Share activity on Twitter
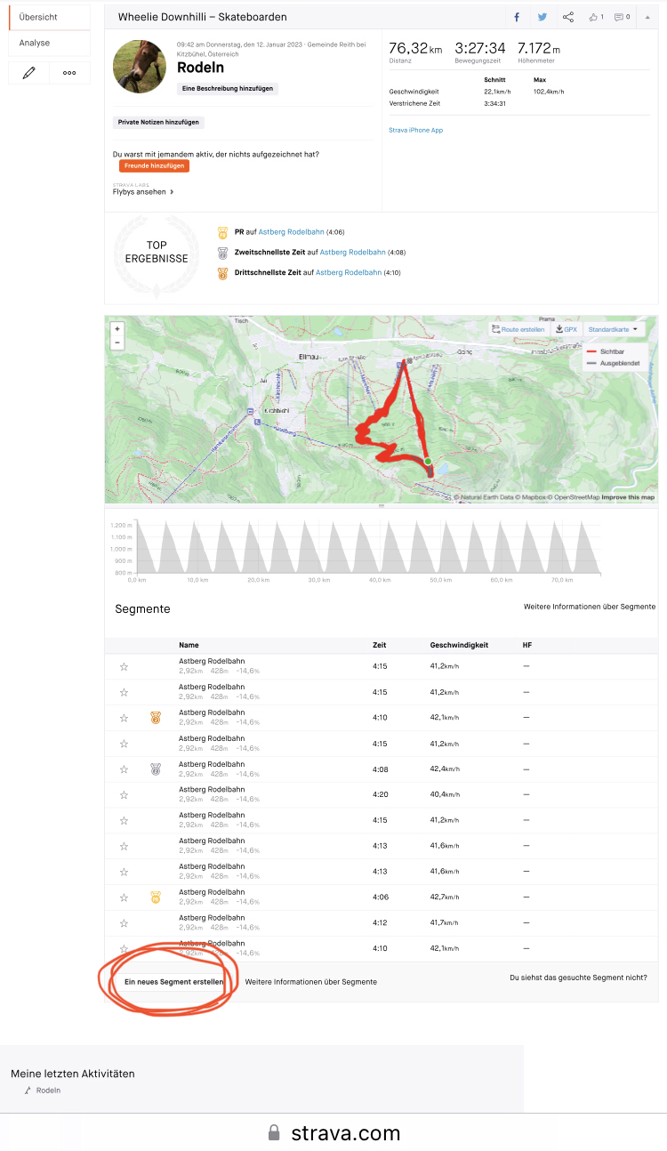This screenshot has height=1151, width=667. point(542,17)
